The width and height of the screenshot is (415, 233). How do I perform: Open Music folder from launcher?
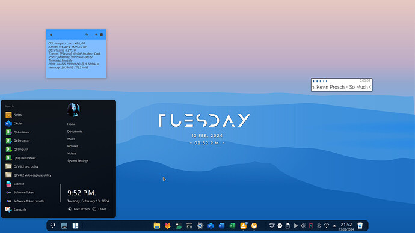pos(71,139)
